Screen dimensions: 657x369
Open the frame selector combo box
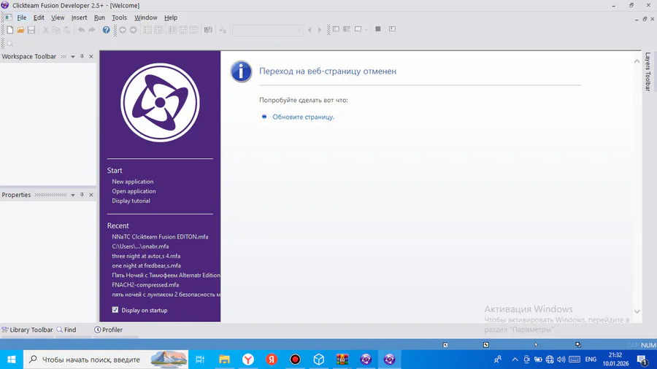click(268, 30)
